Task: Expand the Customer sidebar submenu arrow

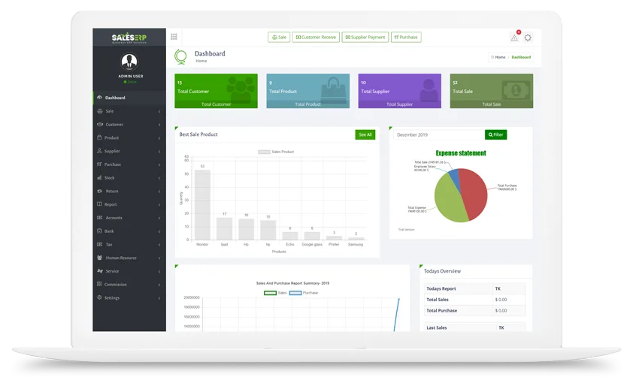Action: 159,125
